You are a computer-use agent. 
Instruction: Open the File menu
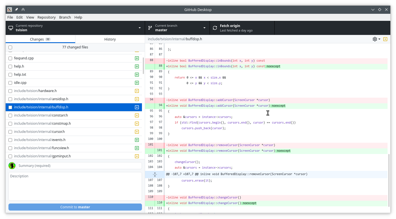(x=10, y=17)
